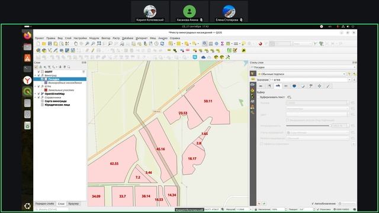
Task: Open the scale dropdown in status bar
Action: tap(250, 209)
